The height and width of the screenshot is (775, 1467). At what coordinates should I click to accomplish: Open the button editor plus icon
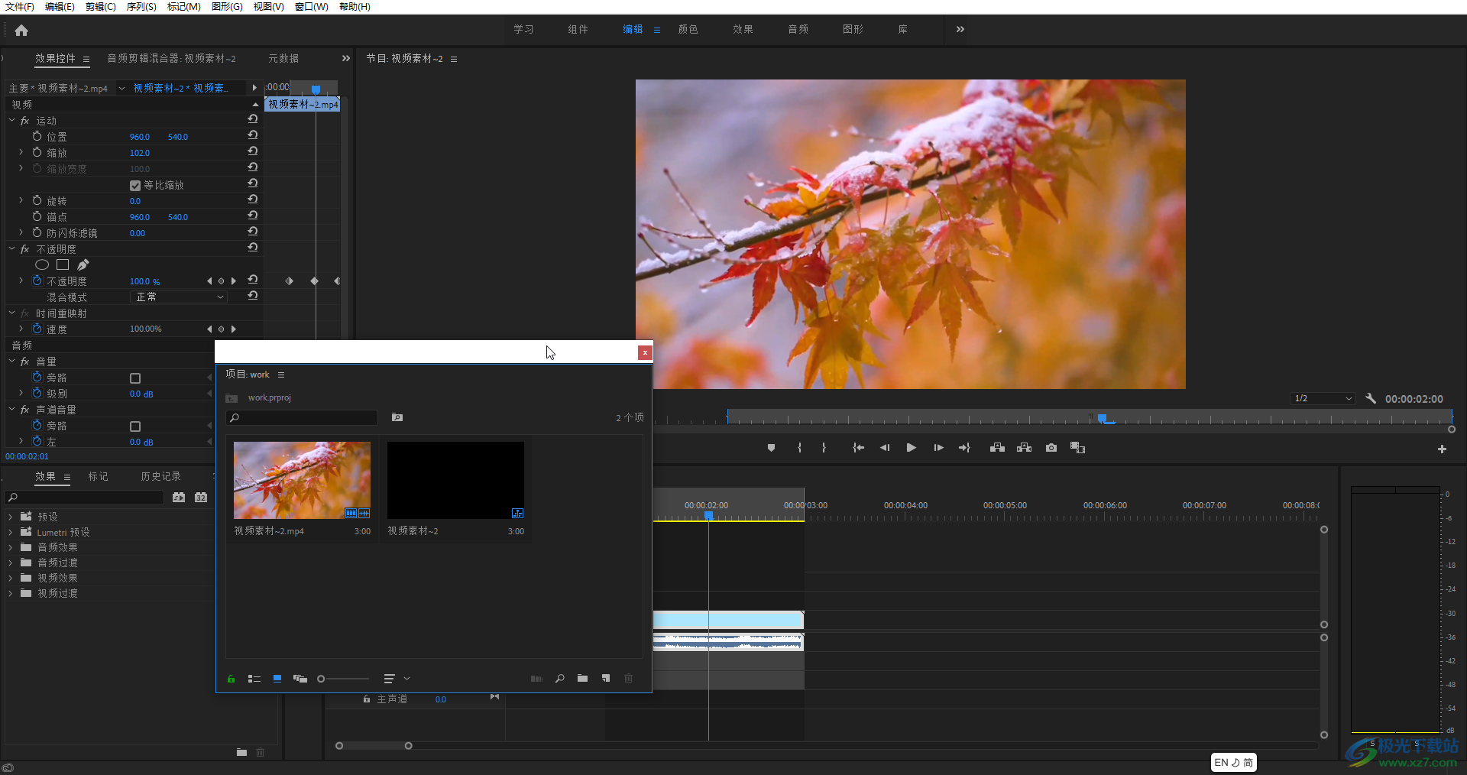pos(1442,449)
